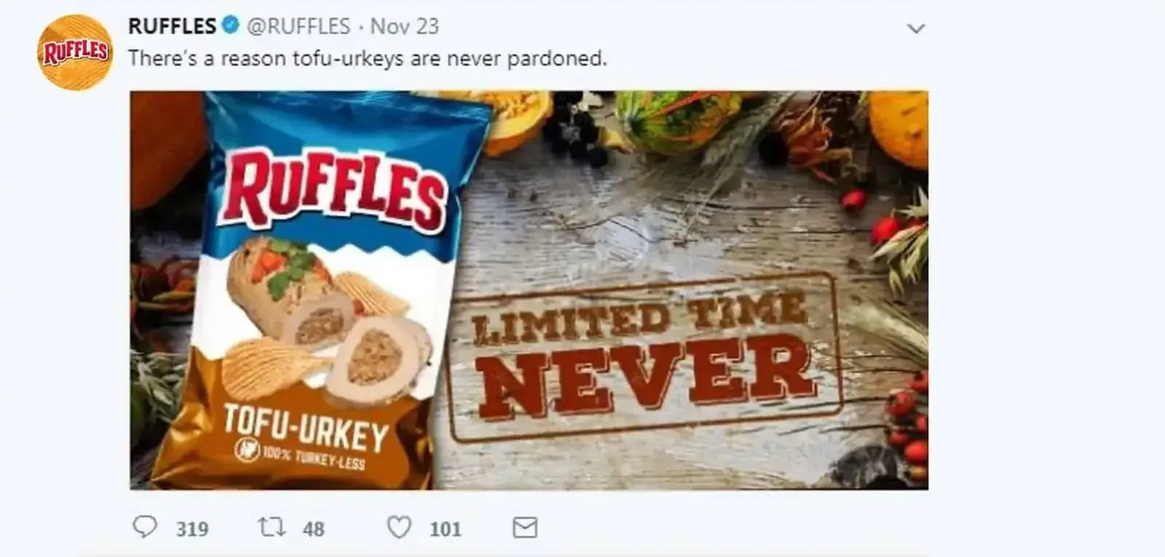Expand the tweet options chevron
The height and width of the screenshot is (557, 1165).
(x=916, y=29)
